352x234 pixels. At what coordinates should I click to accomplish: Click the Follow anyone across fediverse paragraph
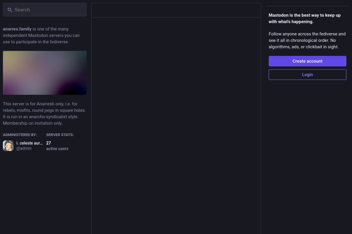tap(307, 40)
